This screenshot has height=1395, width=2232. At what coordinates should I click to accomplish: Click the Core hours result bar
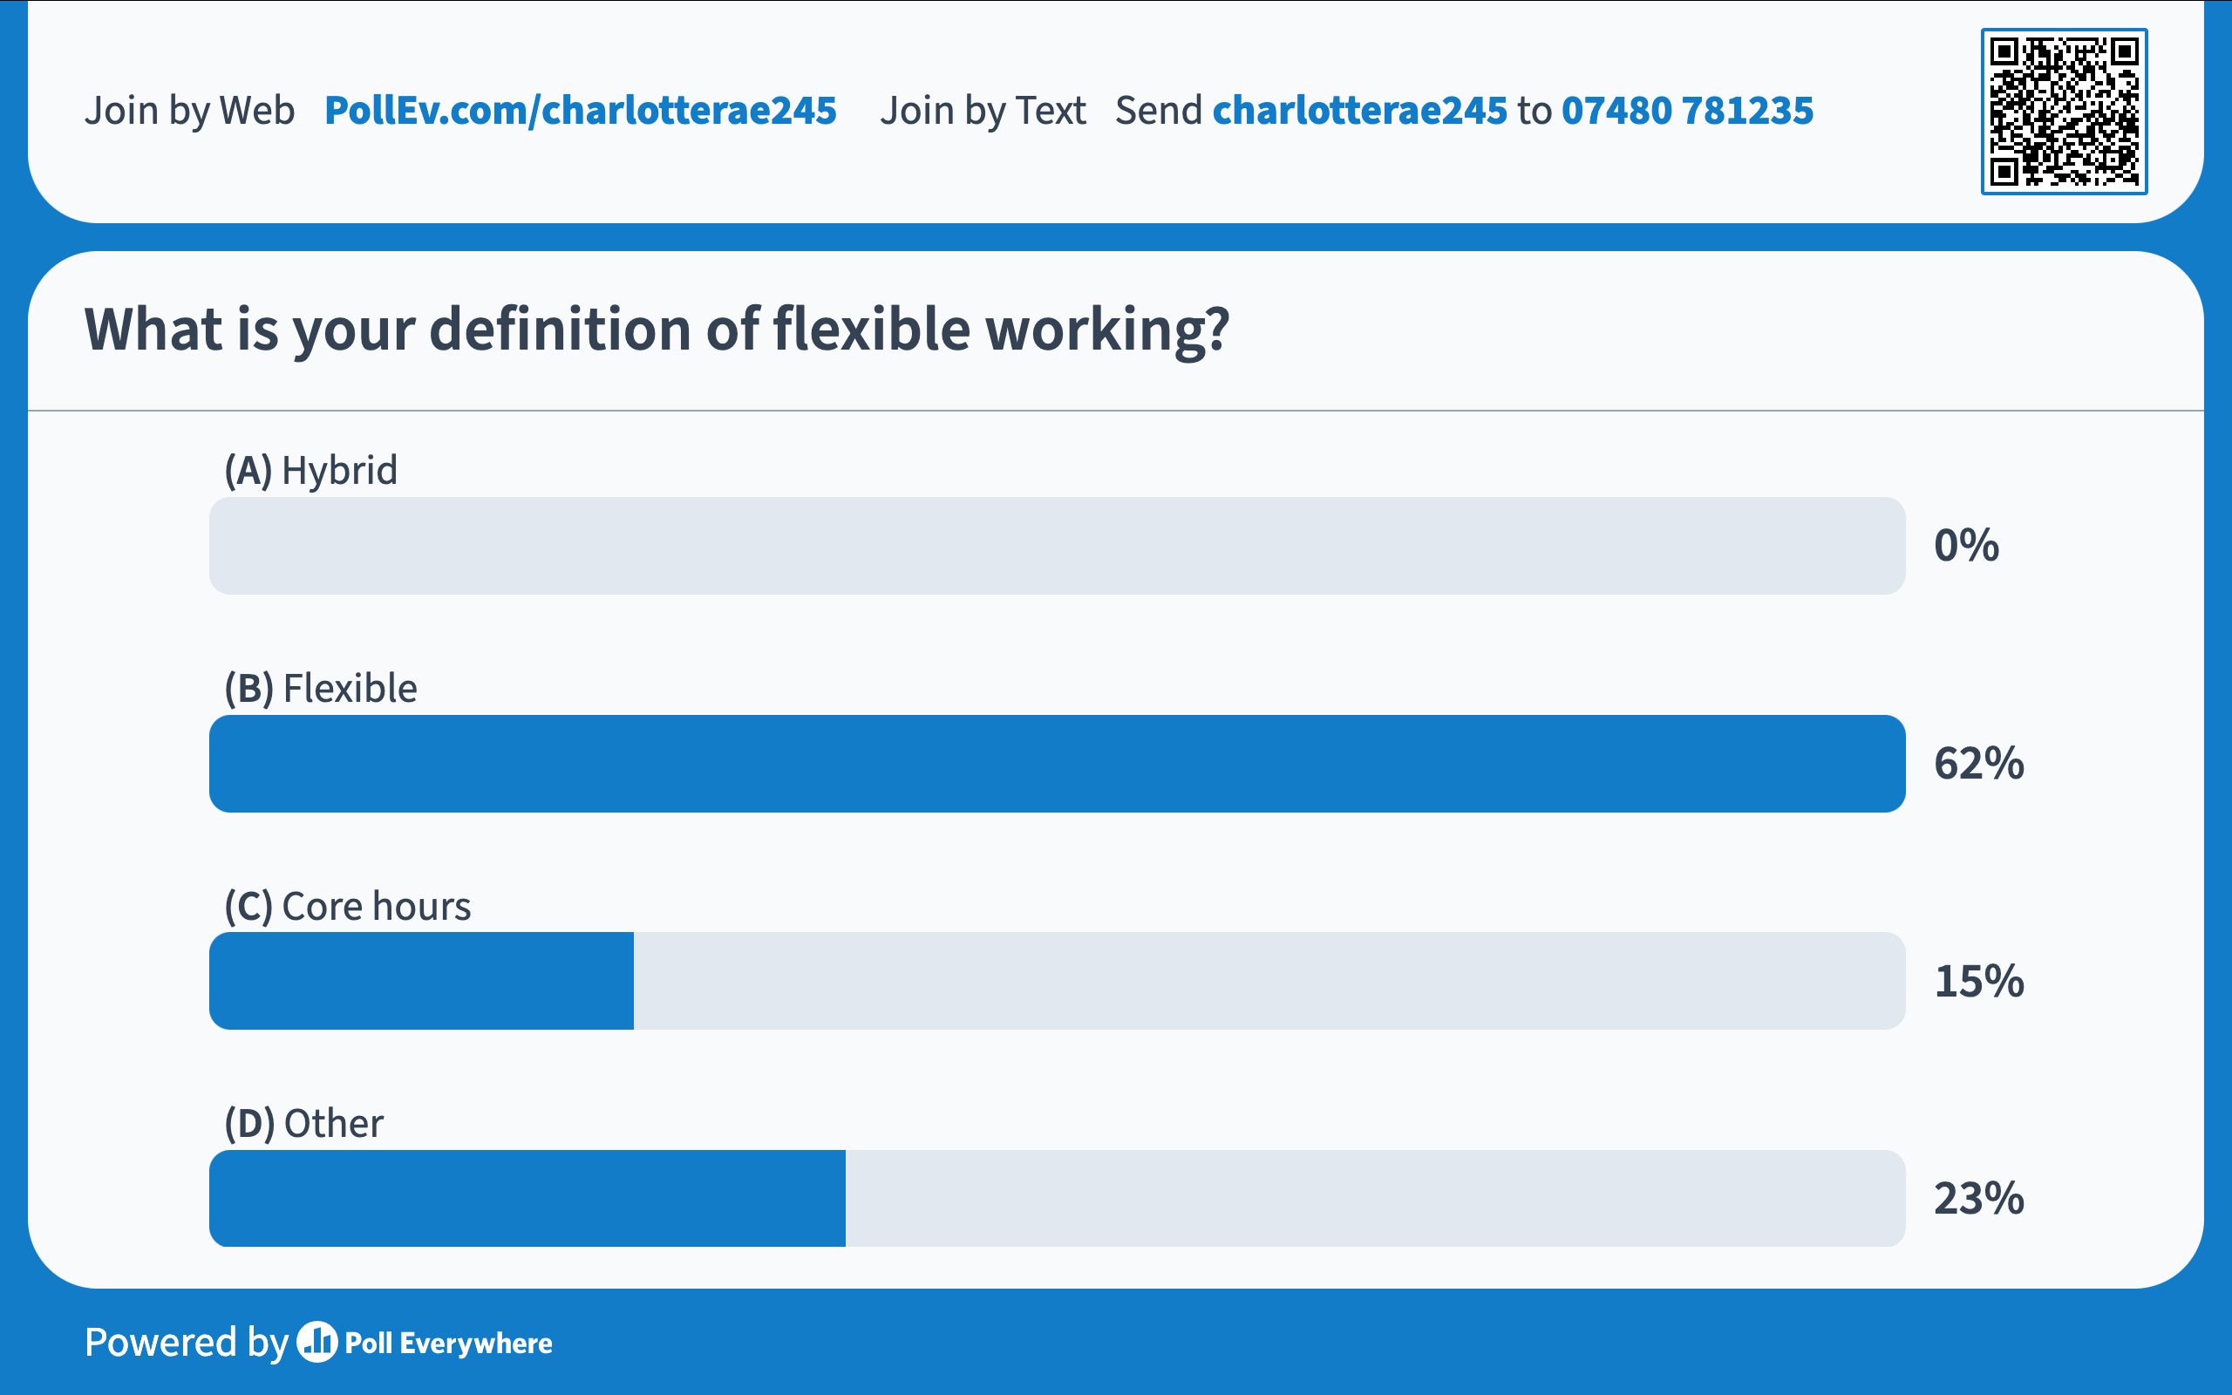(422, 981)
